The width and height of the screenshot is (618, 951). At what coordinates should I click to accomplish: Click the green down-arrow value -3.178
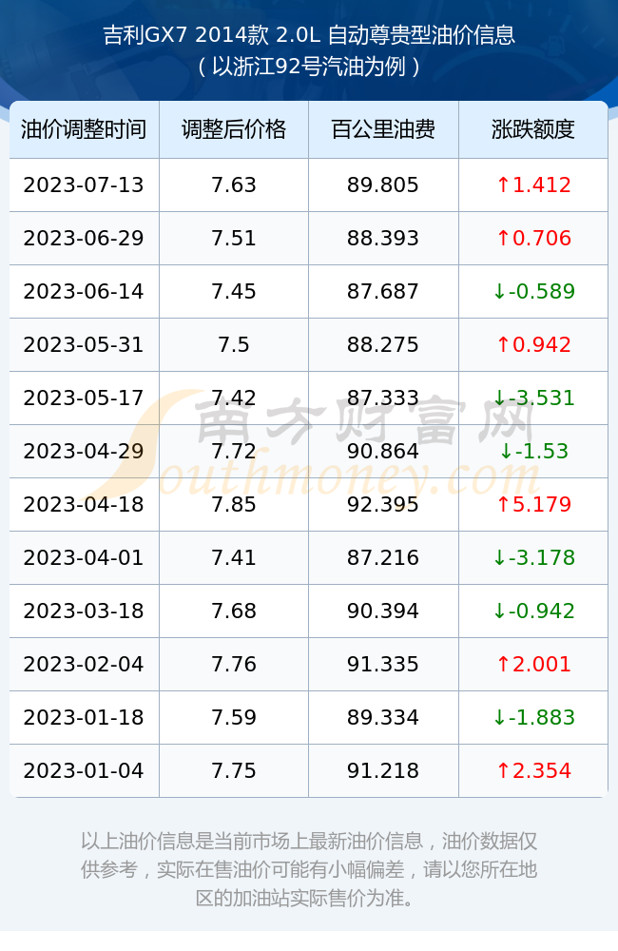[x=533, y=558]
